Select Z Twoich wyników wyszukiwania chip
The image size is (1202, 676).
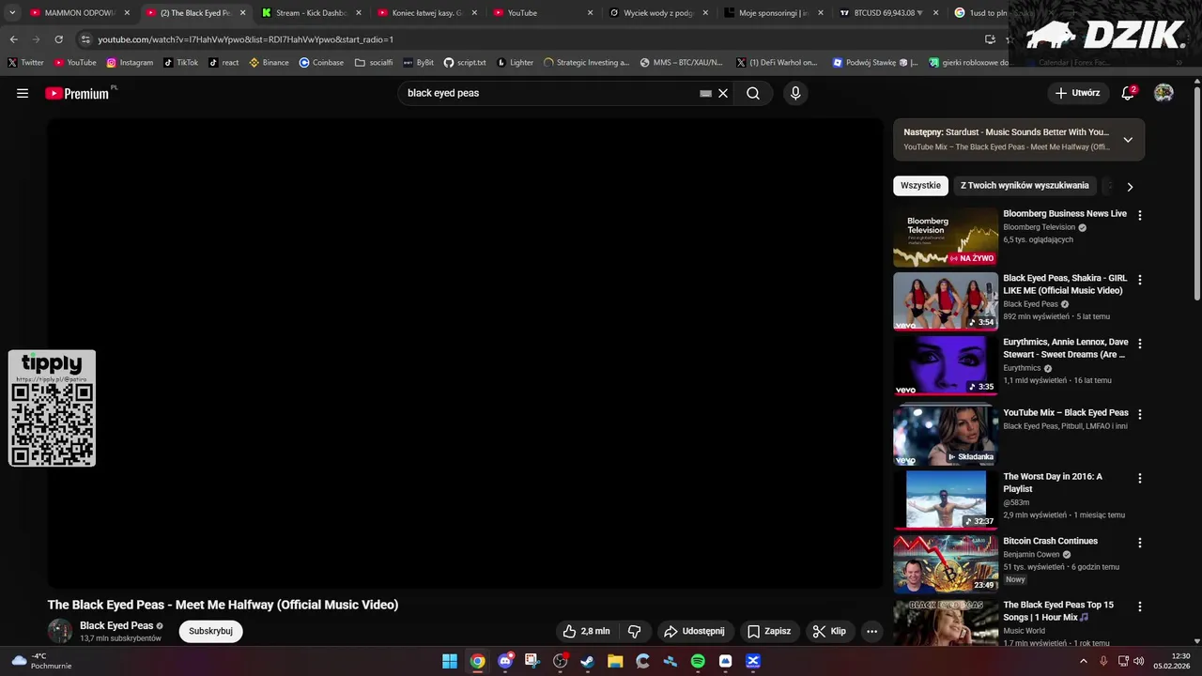click(1025, 186)
